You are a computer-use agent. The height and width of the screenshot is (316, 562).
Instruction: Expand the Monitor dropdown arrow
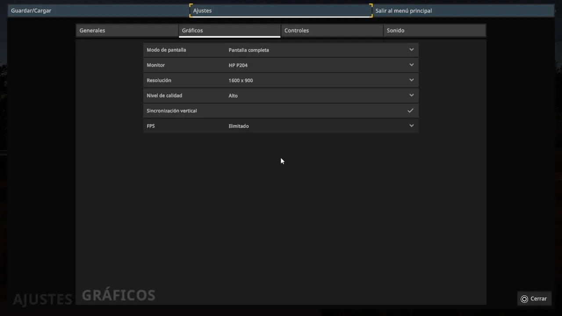click(x=411, y=65)
